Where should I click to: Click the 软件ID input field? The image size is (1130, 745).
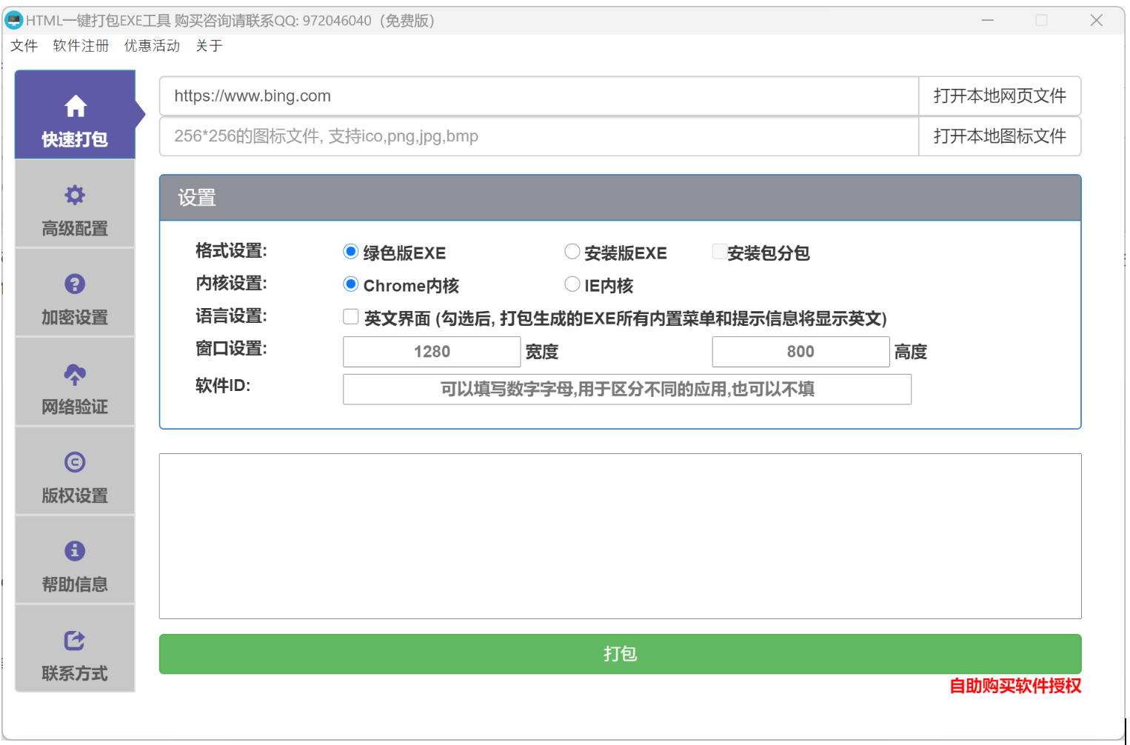(x=626, y=389)
